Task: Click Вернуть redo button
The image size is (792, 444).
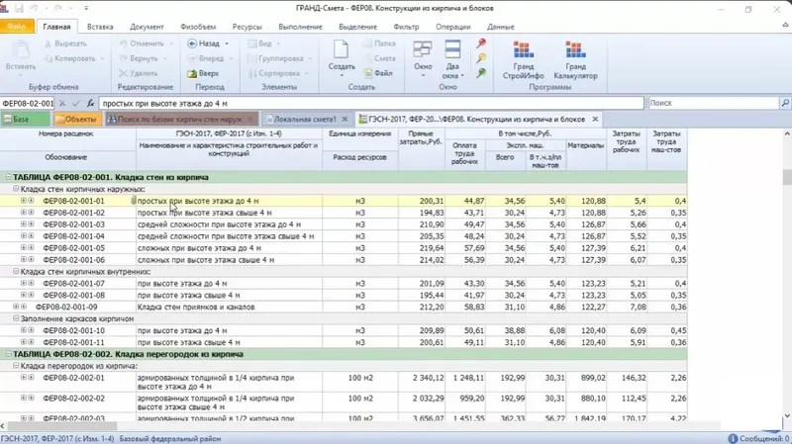Action: click(140, 58)
